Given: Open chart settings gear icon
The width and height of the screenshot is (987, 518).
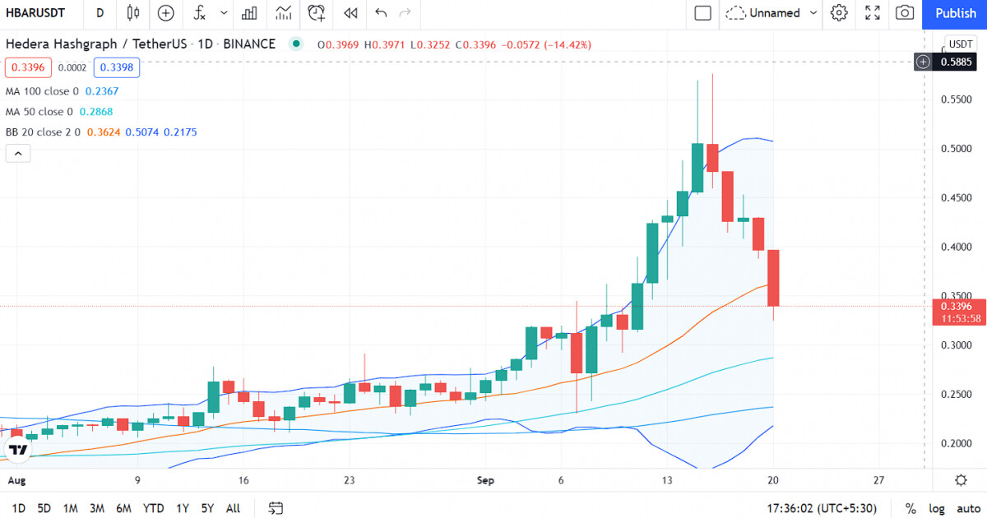Looking at the screenshot, I should coord(839,13).
